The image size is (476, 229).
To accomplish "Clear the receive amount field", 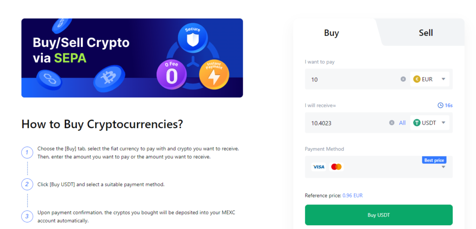I will [391, 123].
